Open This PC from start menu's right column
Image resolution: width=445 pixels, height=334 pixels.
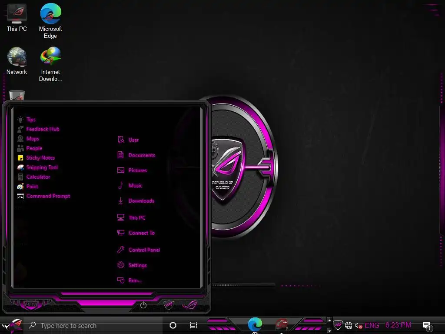coord(131,217)
